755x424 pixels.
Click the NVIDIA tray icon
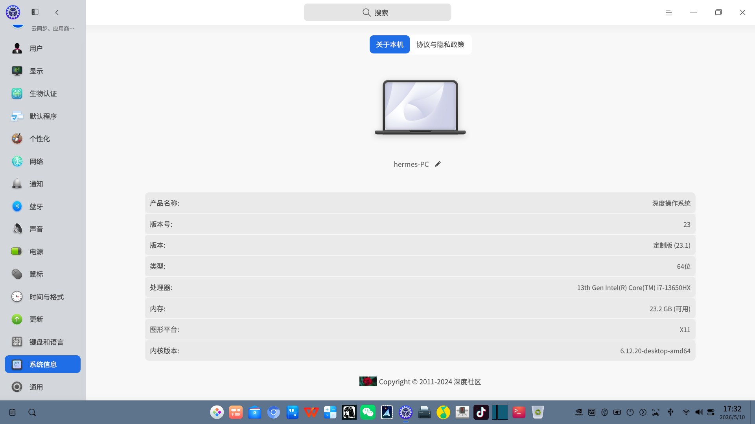[579, 412]
